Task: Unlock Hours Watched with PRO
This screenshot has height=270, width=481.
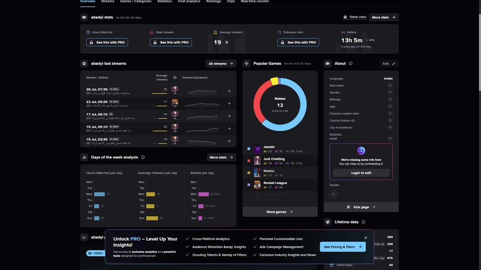Action: coord(107,42)
